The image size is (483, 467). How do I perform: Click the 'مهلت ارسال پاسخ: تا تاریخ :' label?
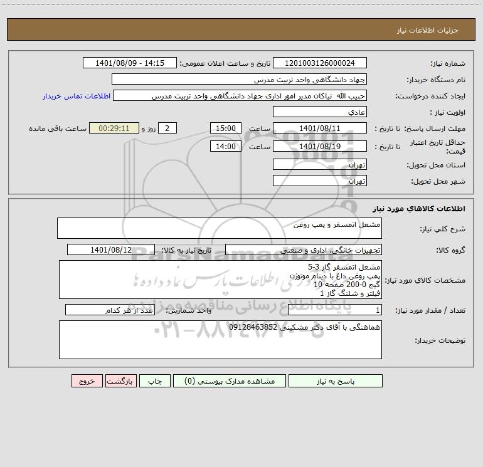pyautogui.click(x=420, y=129)
